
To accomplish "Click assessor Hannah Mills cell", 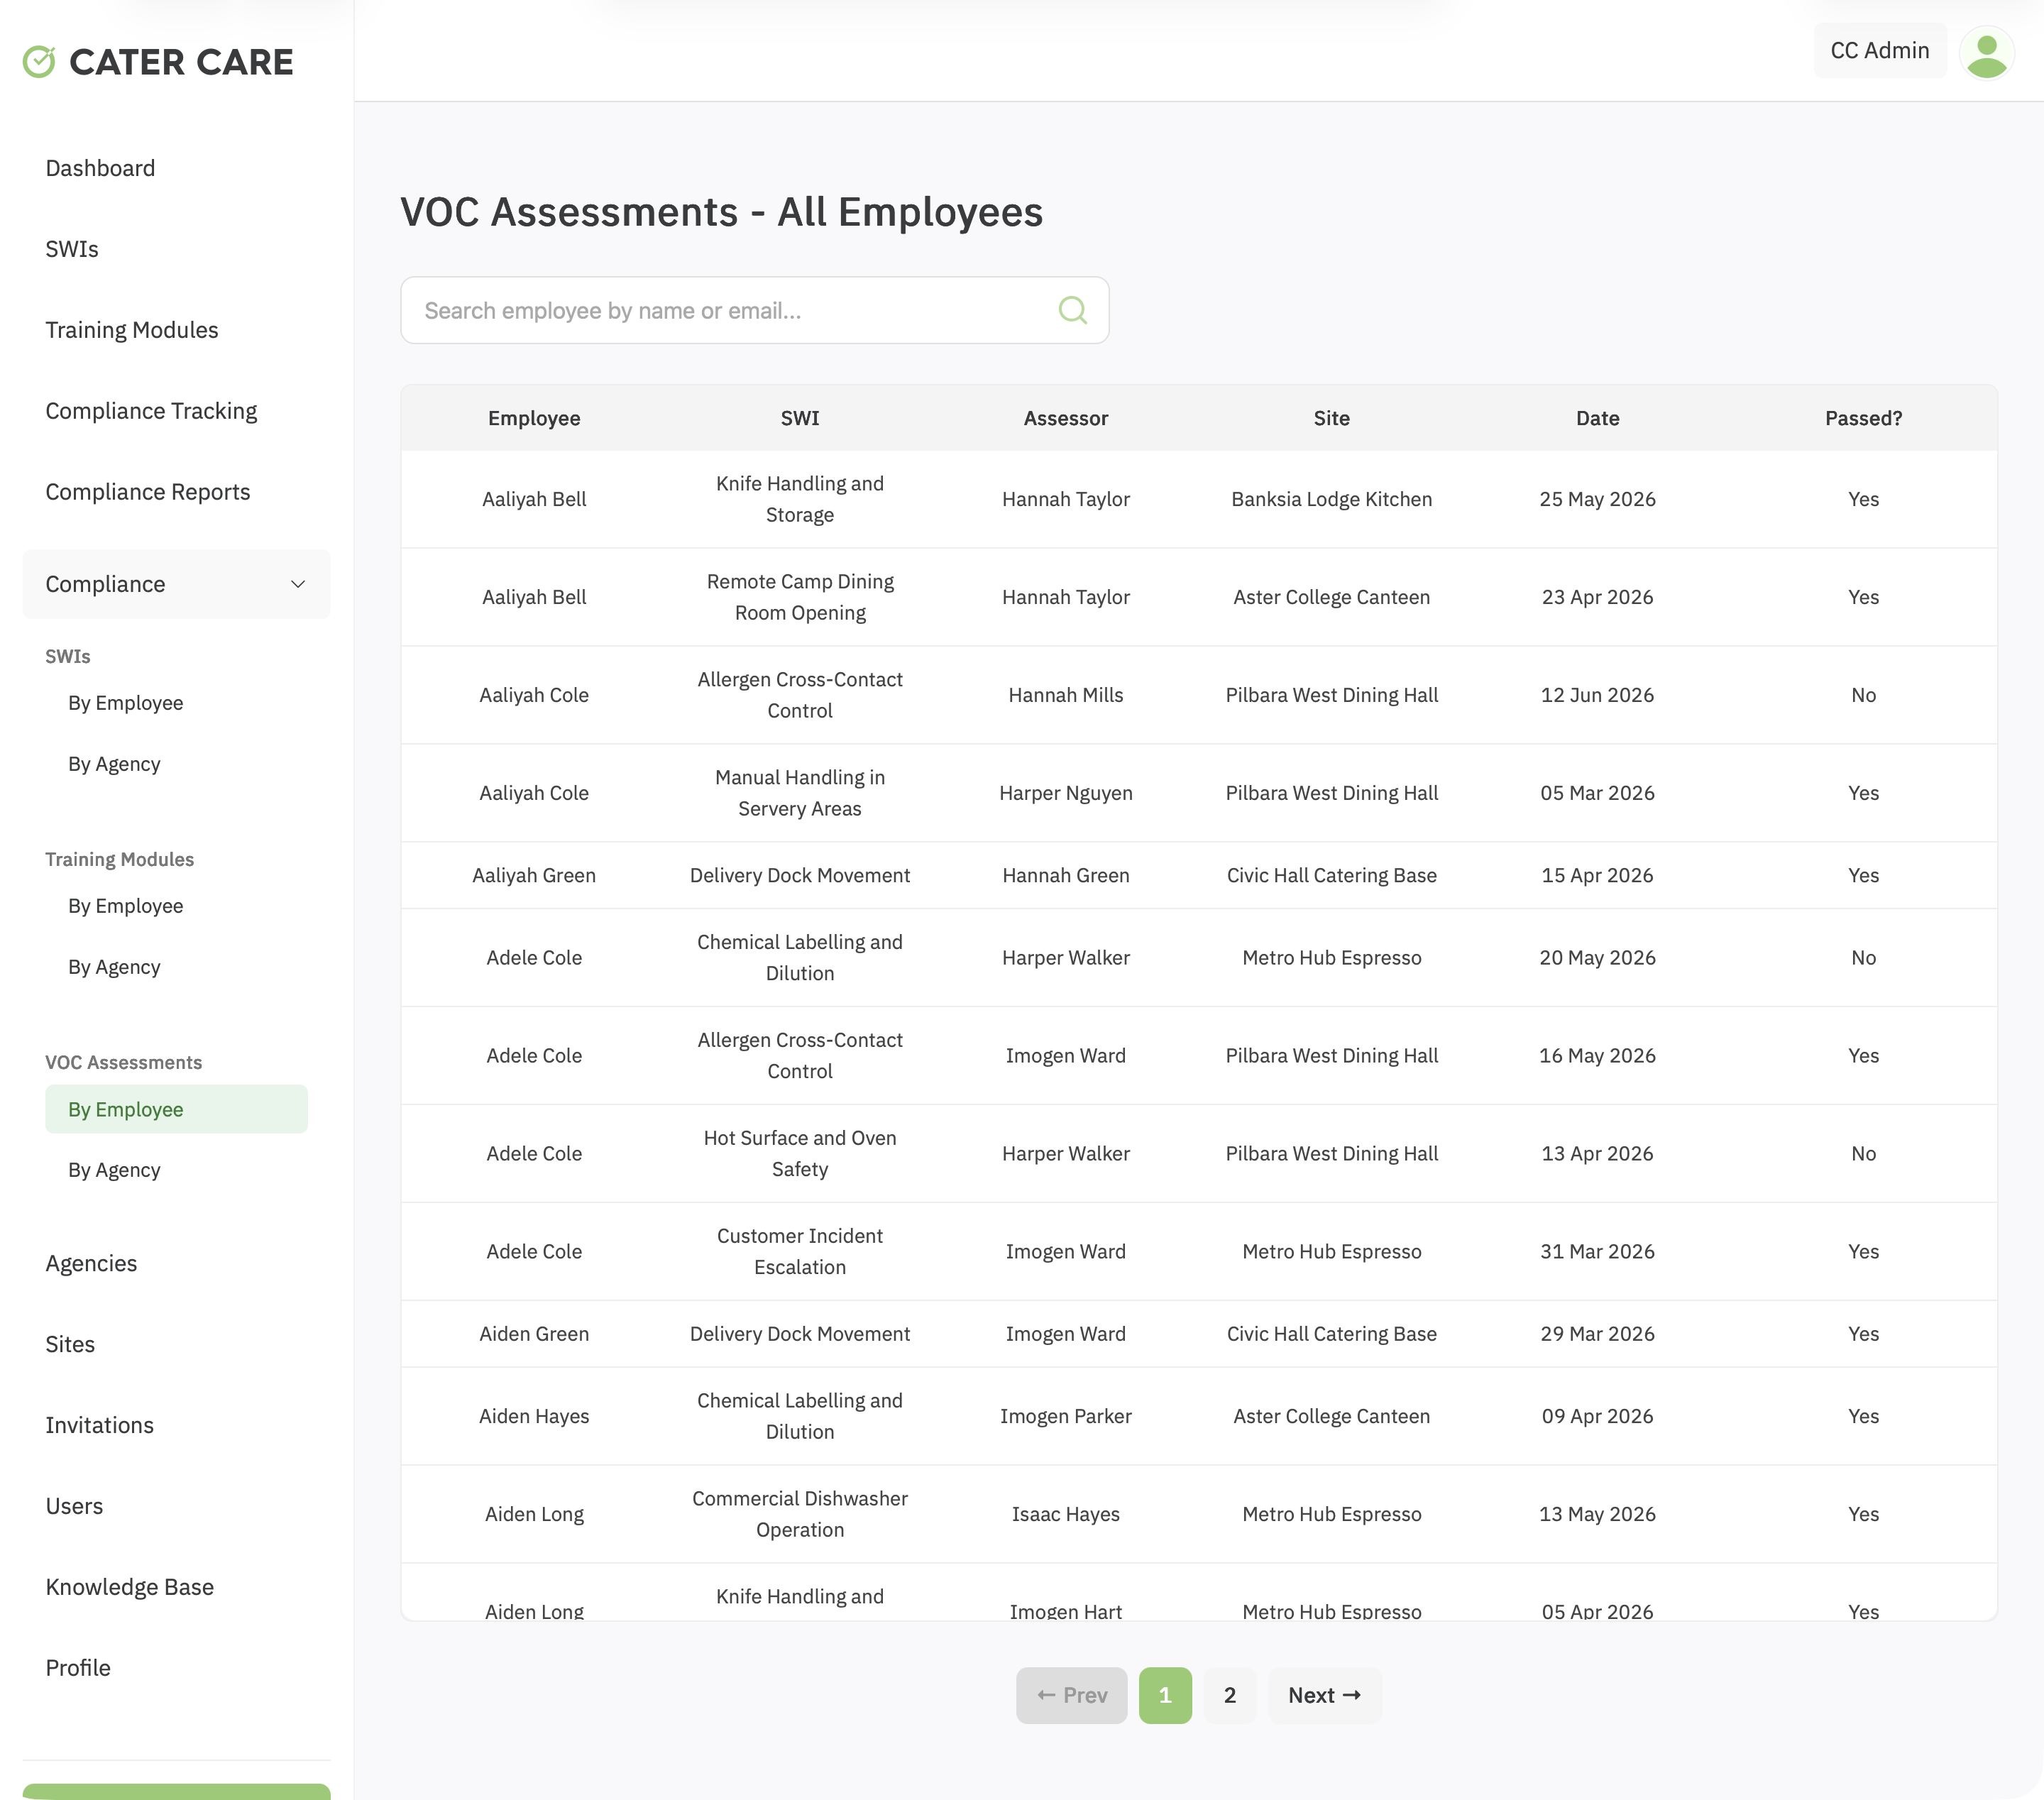I will (1066, 695).
